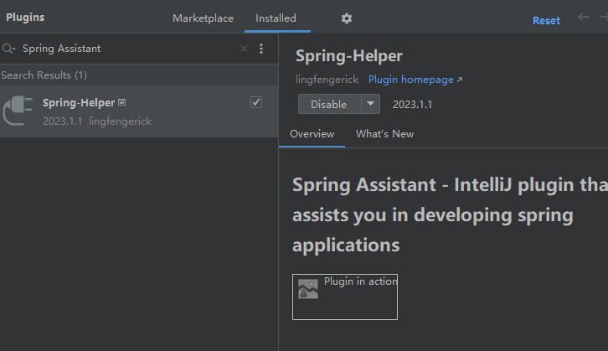The height and width of the screenshot is (351, 608).
Task: Go back with the left arrow
Action: pyautogui.click(x=583, y=17)
